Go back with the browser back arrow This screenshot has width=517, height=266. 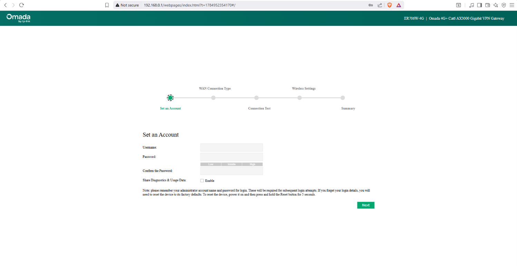[6, 5]
